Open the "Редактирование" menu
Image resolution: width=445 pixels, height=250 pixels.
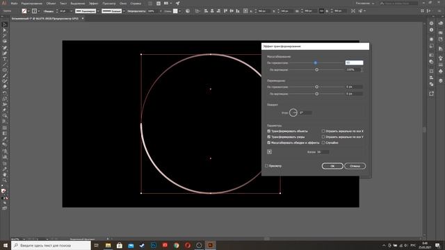click(x=31, y=3)
